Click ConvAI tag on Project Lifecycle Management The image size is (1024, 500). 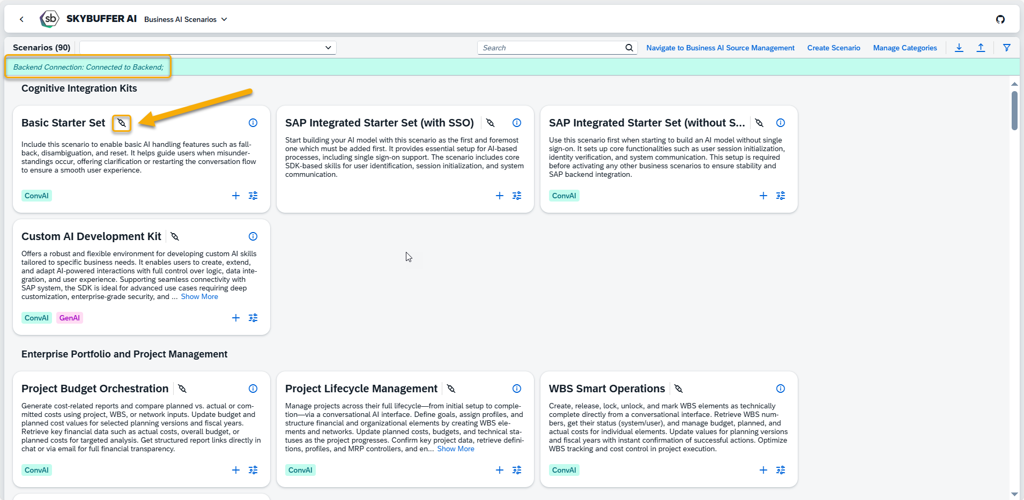click(300, 470)
